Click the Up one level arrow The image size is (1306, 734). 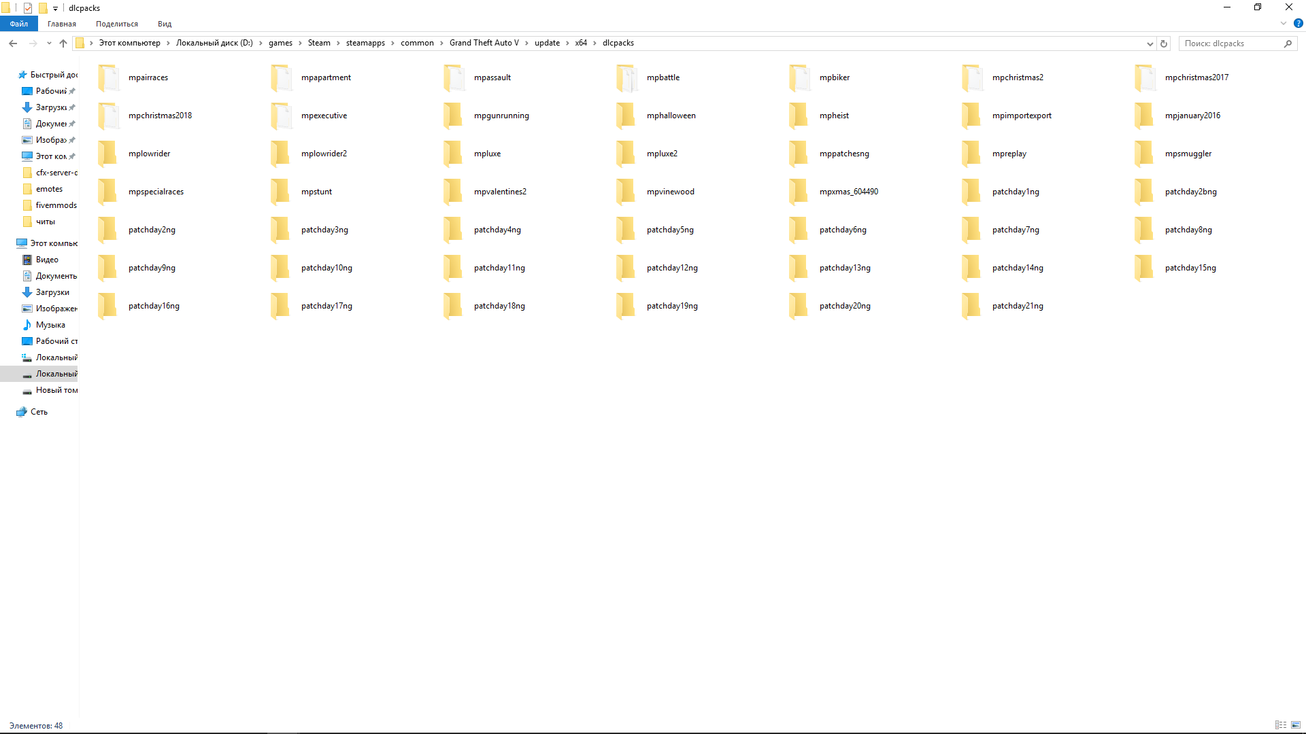pos(63,43)
